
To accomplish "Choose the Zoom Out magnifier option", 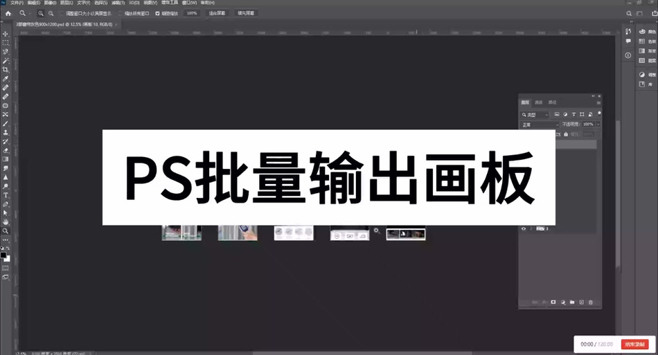I will (x=51, y=13).
